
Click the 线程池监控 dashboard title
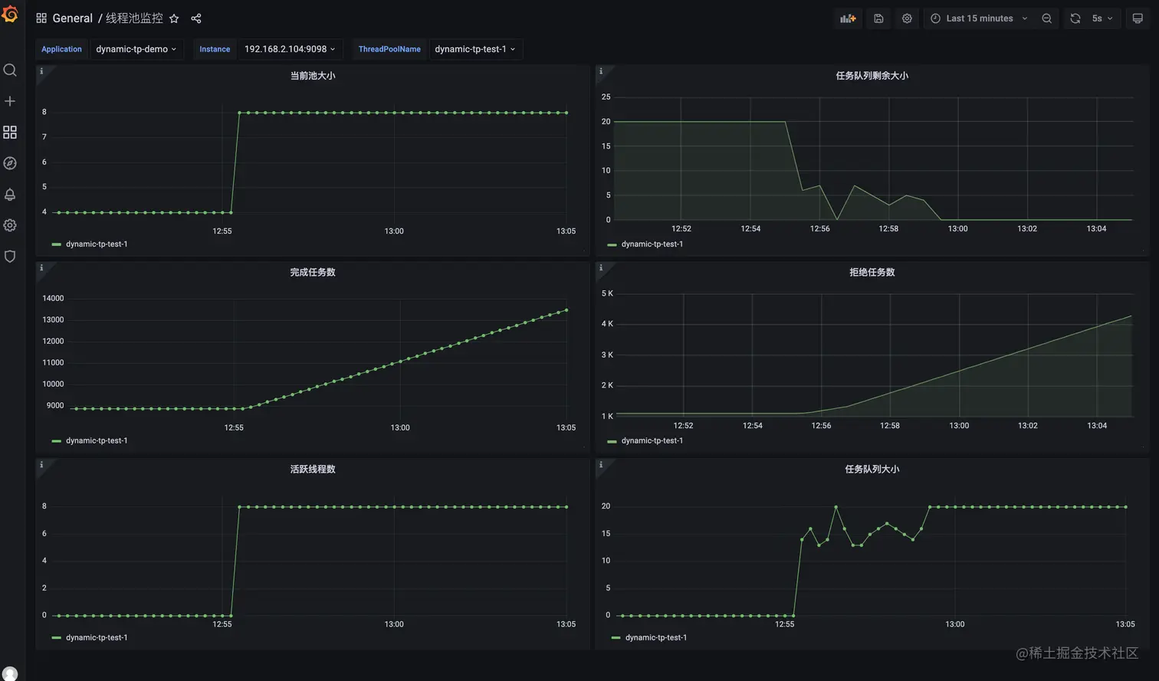click(134, 18)
